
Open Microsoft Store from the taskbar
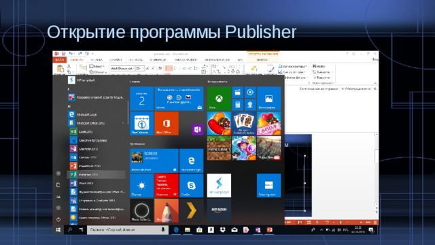click(x=199, y=230)
